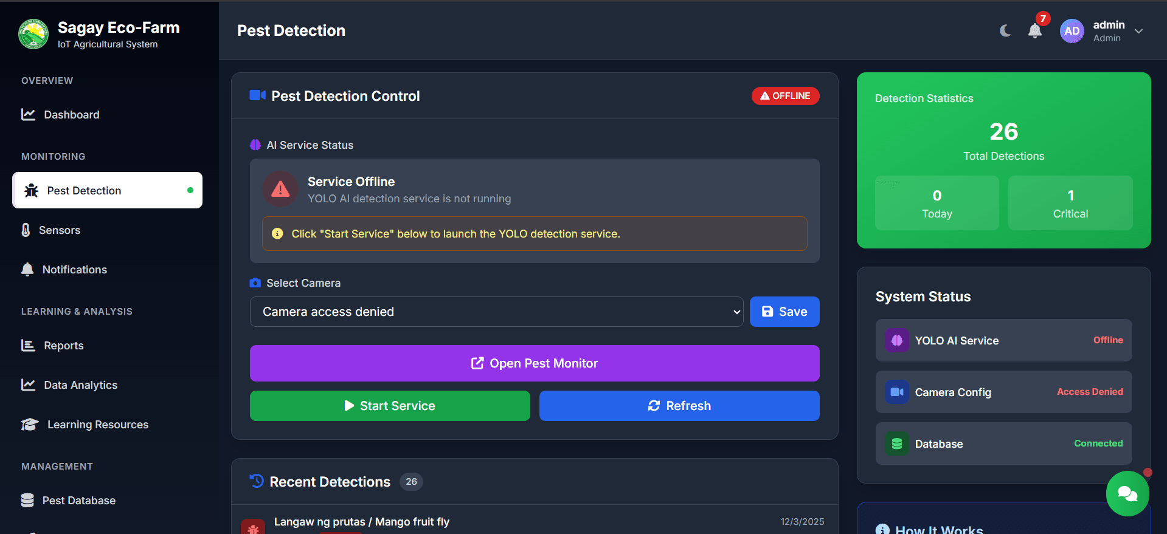Click the Pest Detection bug icon
The height and width of the screenshot is (534, 1167).
[31, 191]
